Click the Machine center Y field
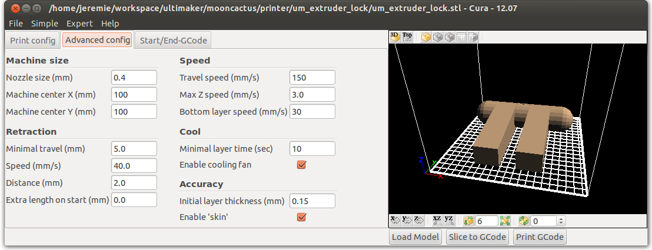The image size is (652, 250). (134, 112)
